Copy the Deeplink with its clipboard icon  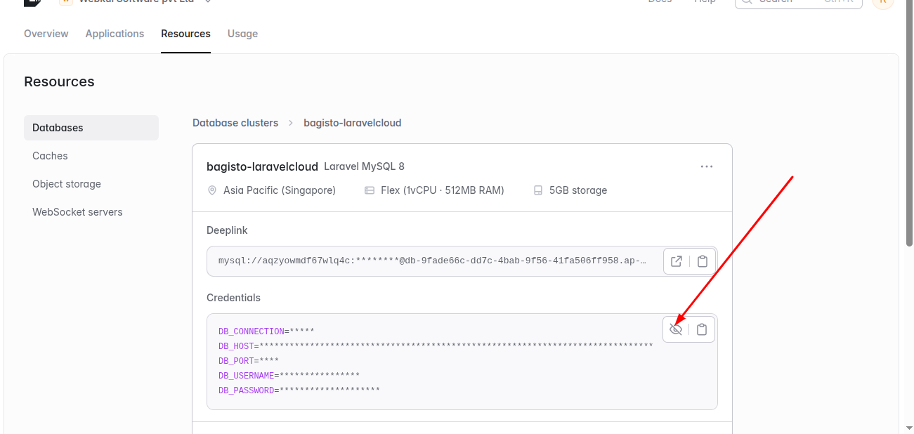click(702, 261)
